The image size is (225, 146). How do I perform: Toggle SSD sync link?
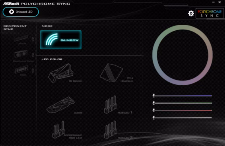click(33, 70)
